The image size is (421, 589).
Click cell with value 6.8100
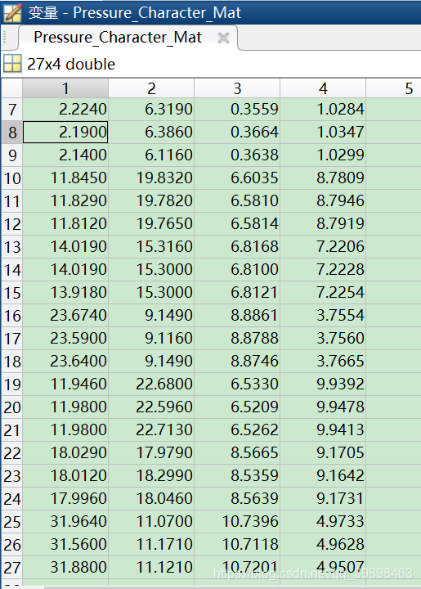click(x=237, y=270)
